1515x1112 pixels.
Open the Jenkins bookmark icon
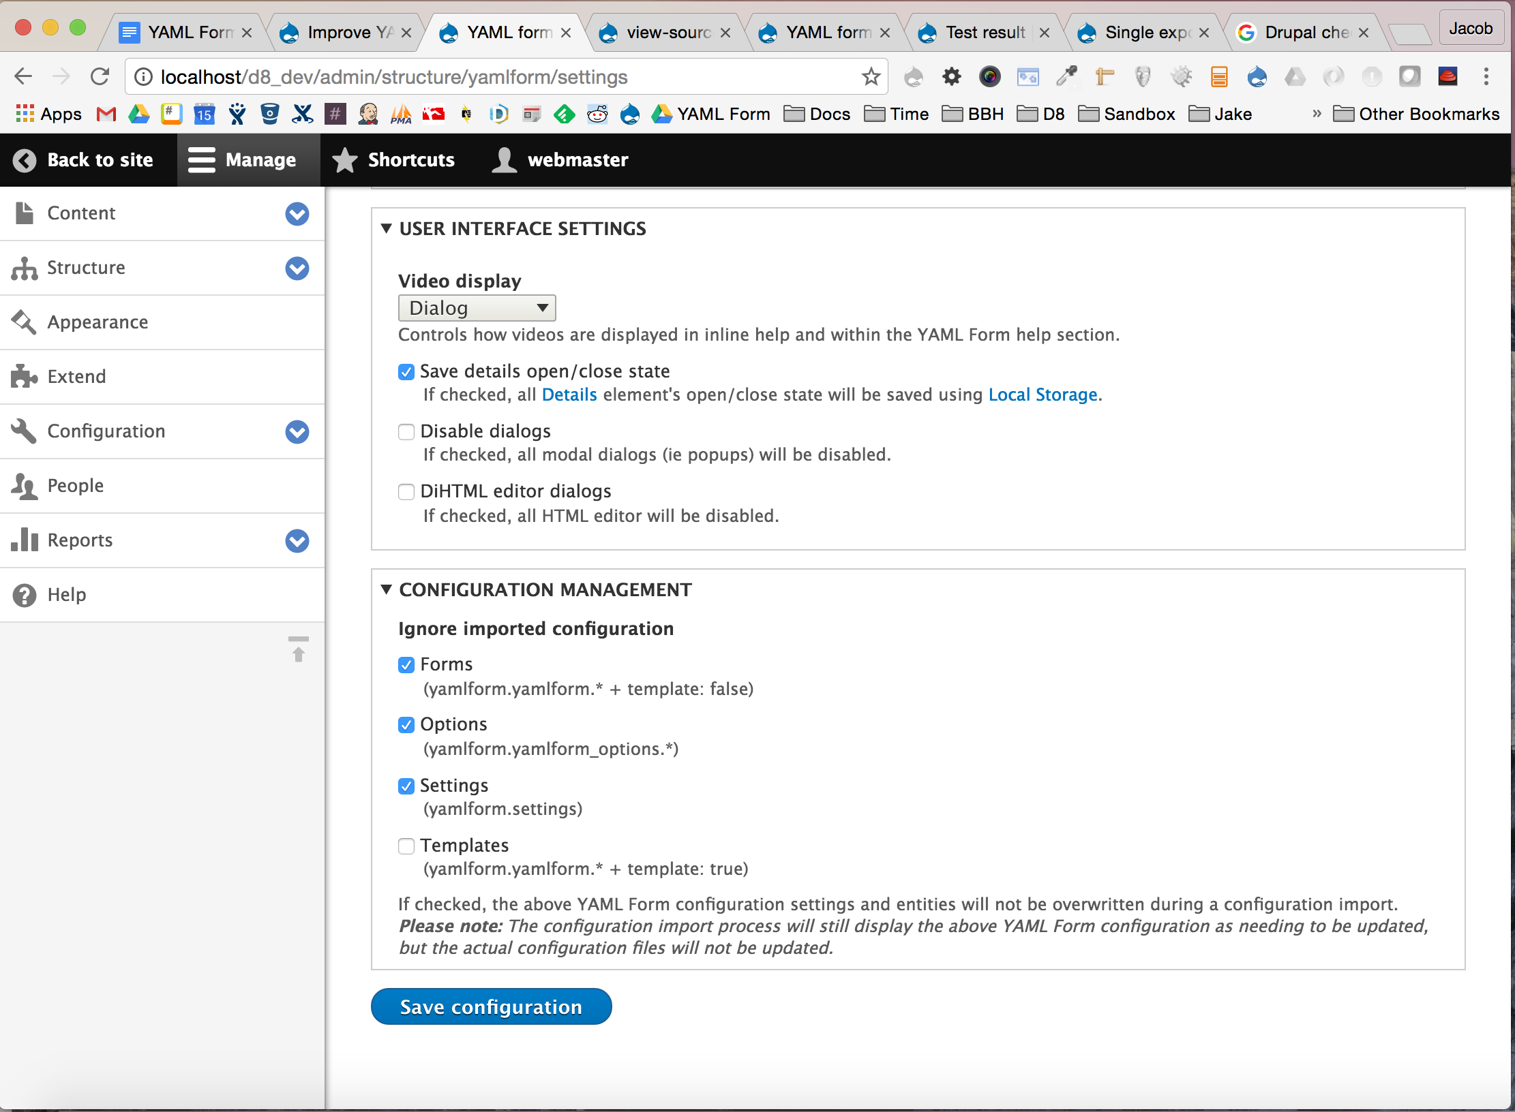point(368,114)
